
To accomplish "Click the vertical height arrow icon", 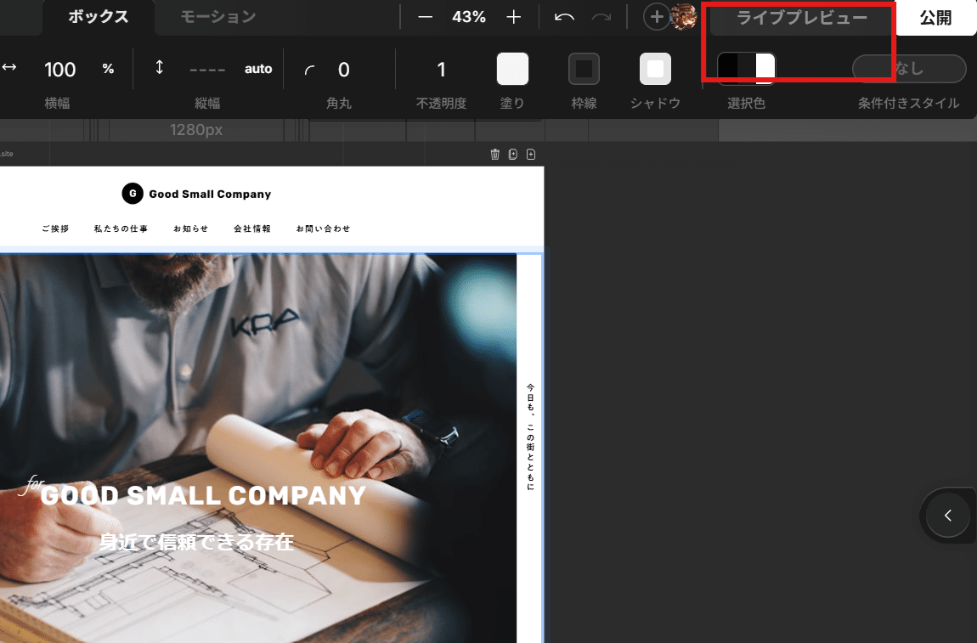I will click(x=160, y=67).
